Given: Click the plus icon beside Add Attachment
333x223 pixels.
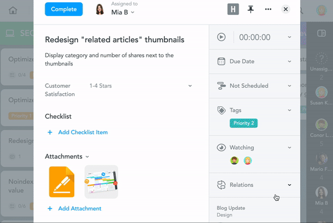Looking at the screenshot, I should [50, 209].
